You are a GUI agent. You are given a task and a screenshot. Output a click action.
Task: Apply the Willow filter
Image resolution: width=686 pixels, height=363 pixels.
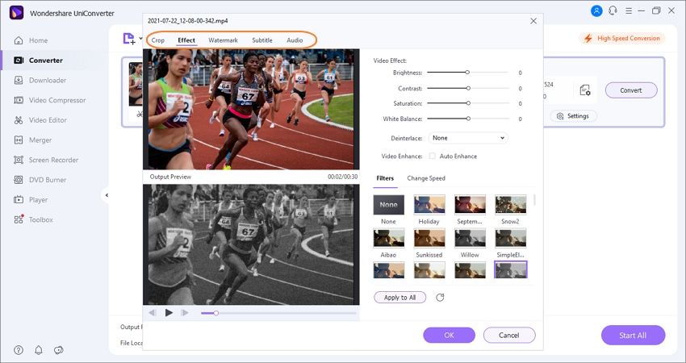(470, 238)
